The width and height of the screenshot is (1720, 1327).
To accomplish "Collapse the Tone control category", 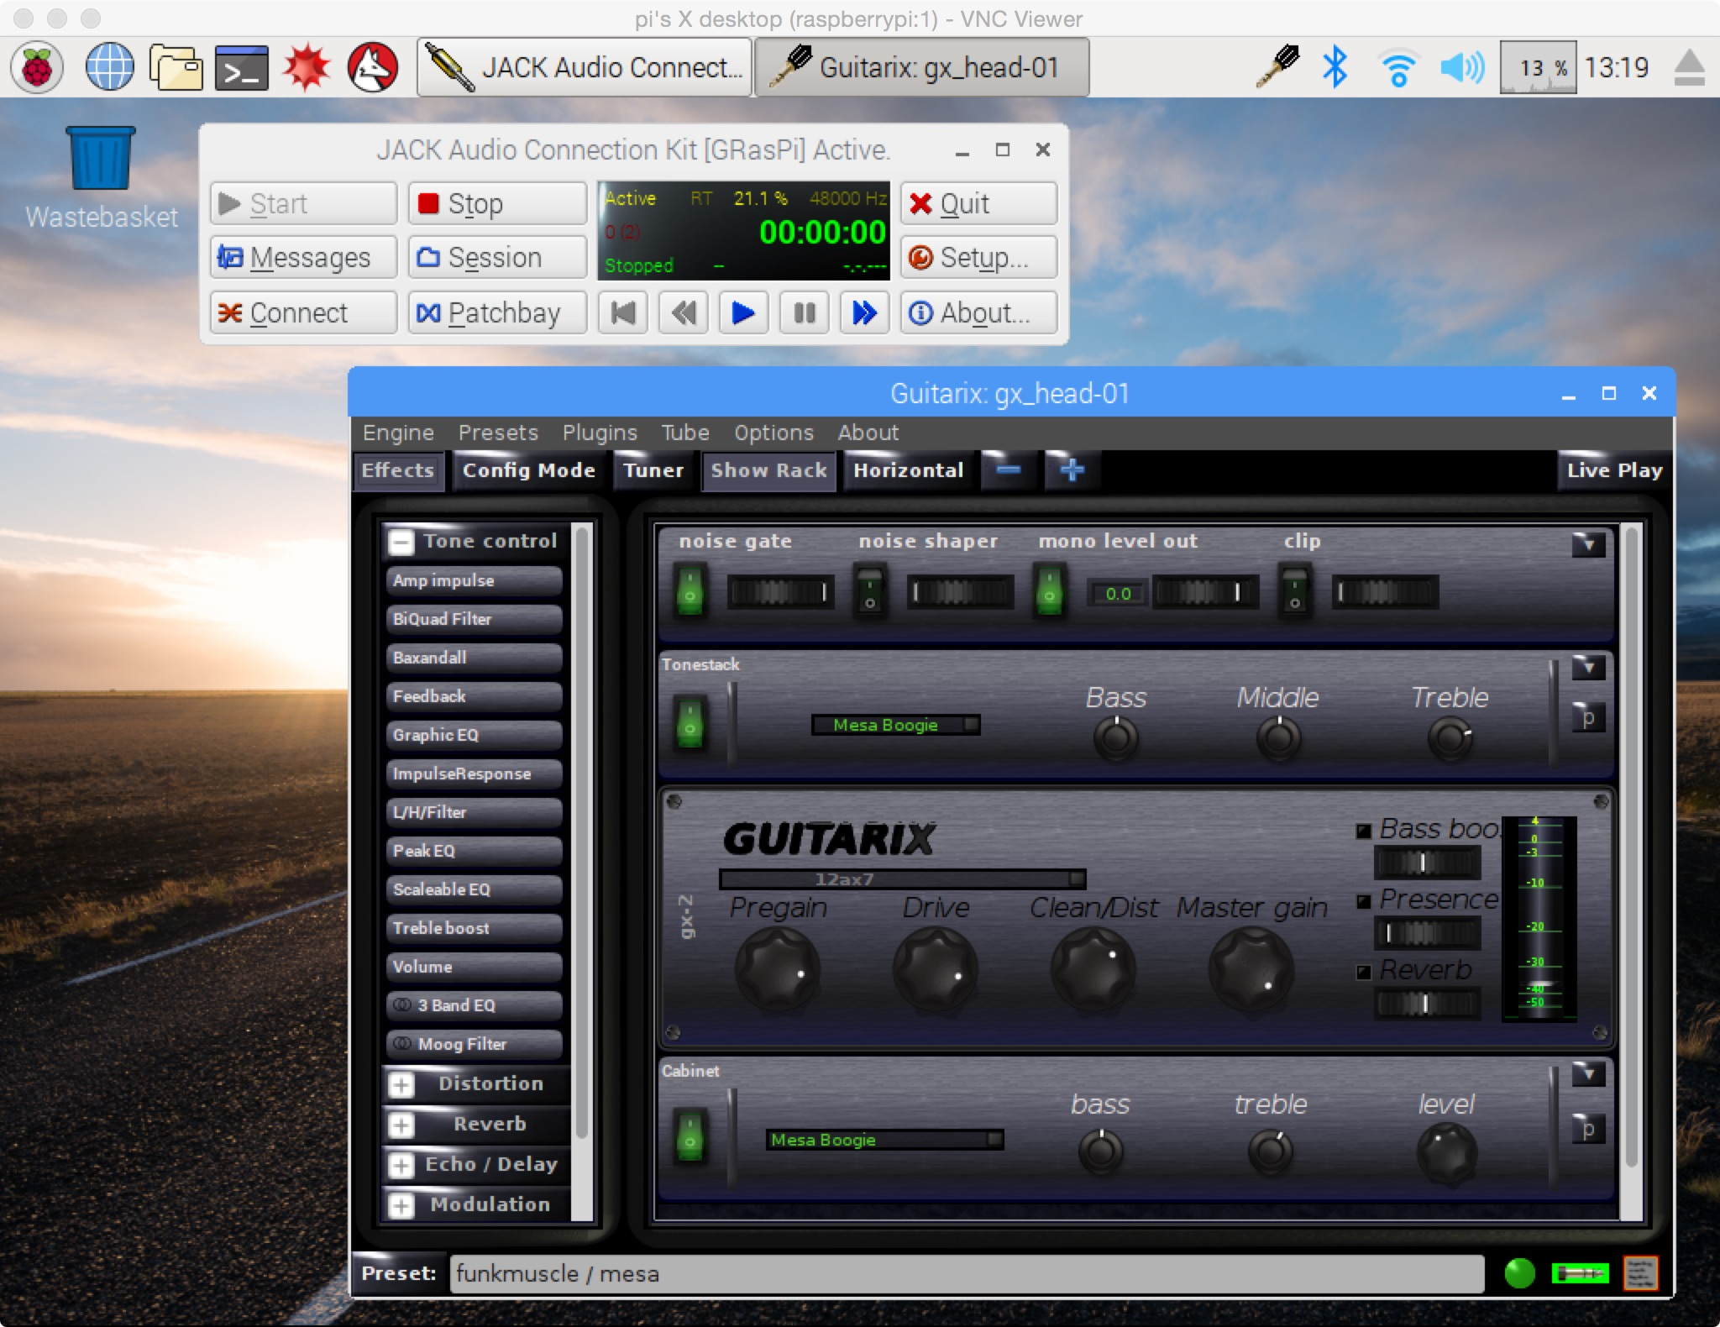I will coord(401,542).
